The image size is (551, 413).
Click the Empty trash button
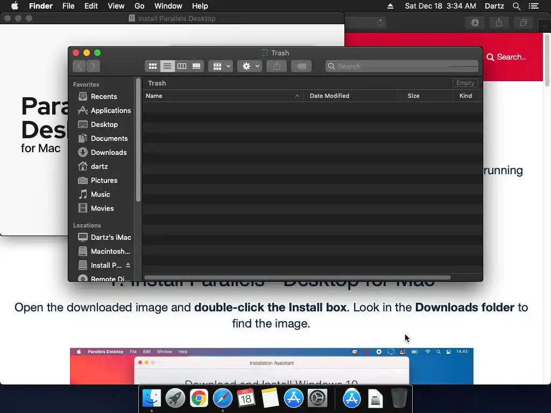[x=465, y=83]
